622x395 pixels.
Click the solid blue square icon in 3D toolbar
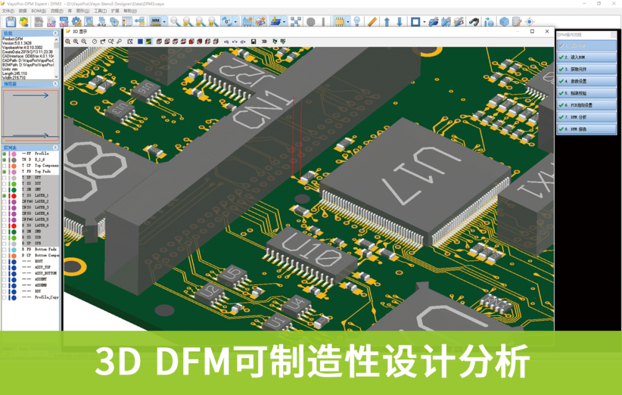pyautogui.click(x=140, y=41)
